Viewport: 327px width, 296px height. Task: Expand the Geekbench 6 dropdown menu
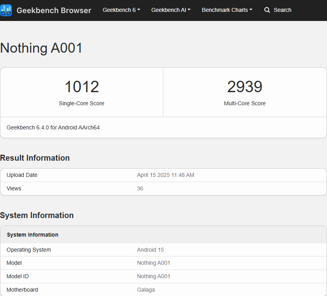[x=121, y=10]
